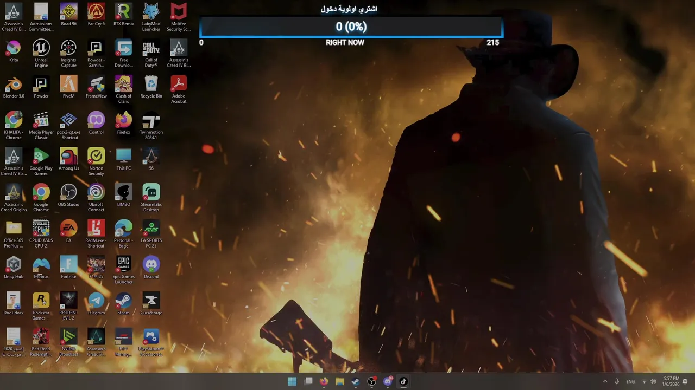Select the Steam desktop shortcut
Screen dimensions: 695x390
click(x=123, y=304)
